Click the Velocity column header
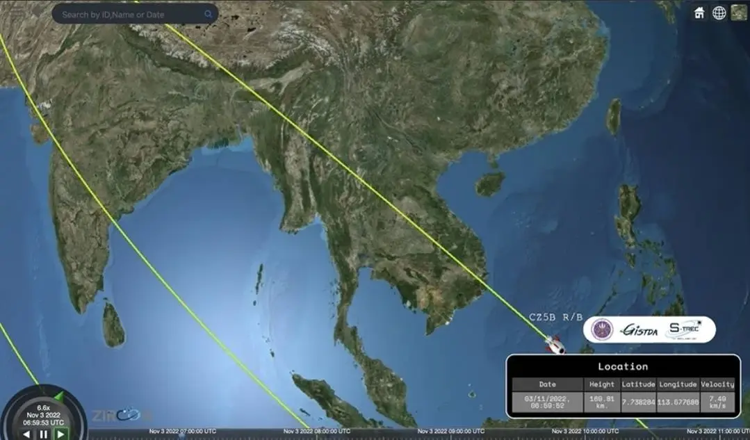 pyautogui.click(x=717, y=384)
